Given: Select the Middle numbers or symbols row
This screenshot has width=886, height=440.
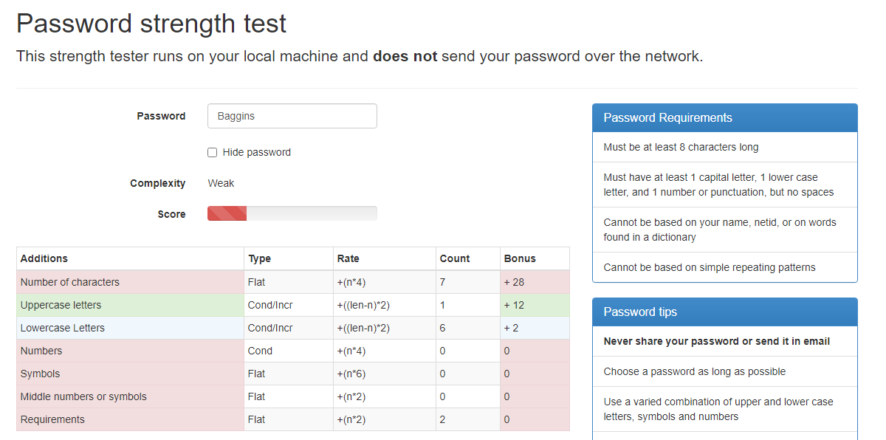Looking at the screenshot, I should (83, 396).
